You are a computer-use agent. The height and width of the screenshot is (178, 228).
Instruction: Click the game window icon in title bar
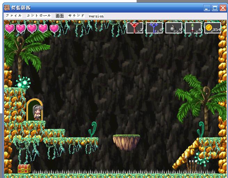click(7, 8)
